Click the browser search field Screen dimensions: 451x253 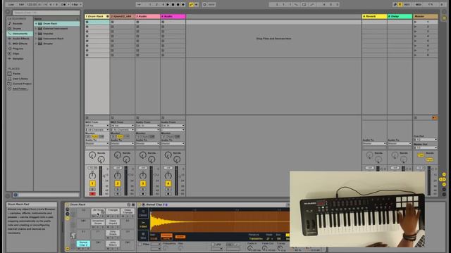click(46, 13)
